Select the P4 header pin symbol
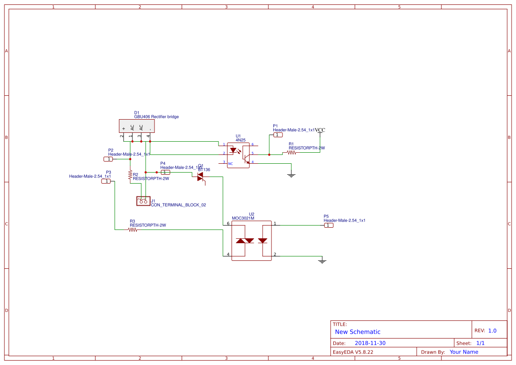 pyautogui.click(x=166, y=173)
